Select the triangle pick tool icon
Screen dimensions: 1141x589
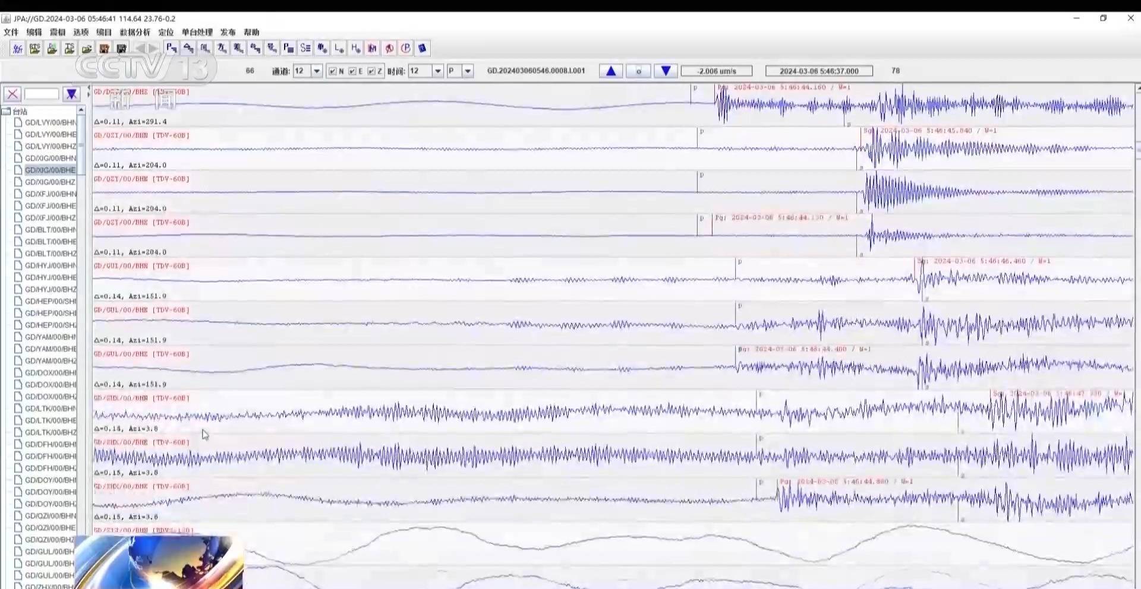[188, 48]
